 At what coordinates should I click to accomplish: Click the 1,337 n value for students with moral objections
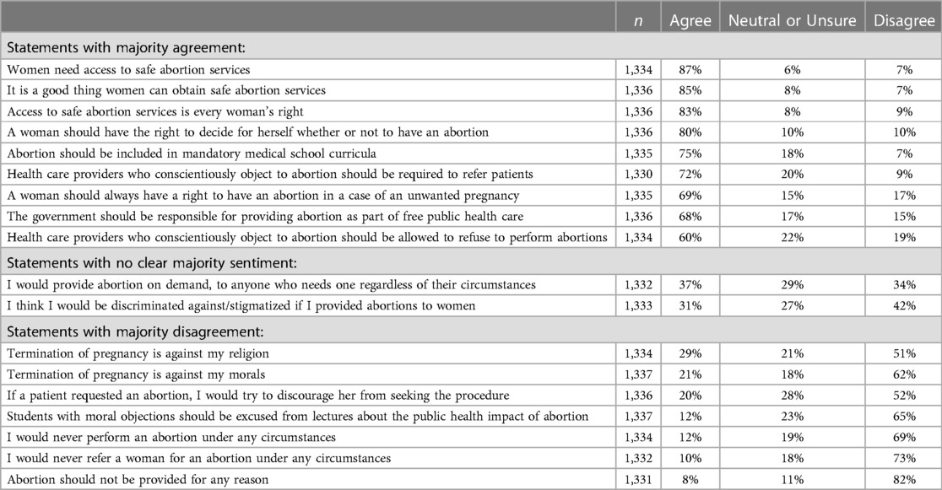coord(638,417)
